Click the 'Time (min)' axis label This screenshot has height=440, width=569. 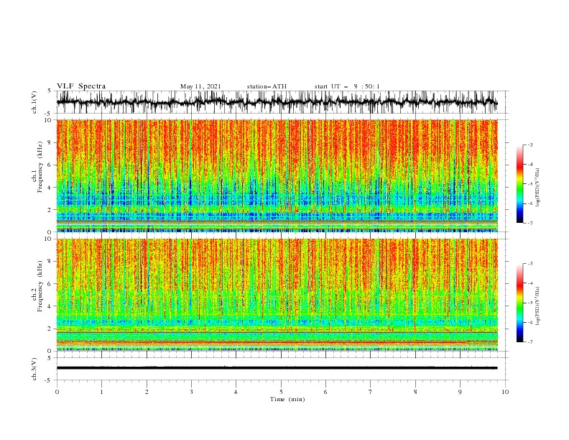tap(287, 399)
